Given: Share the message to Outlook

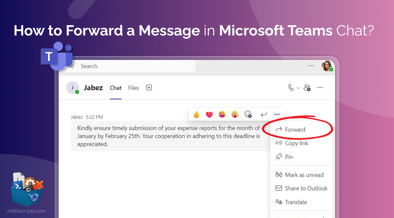Looking at the screenshot, I should [306, 188].
